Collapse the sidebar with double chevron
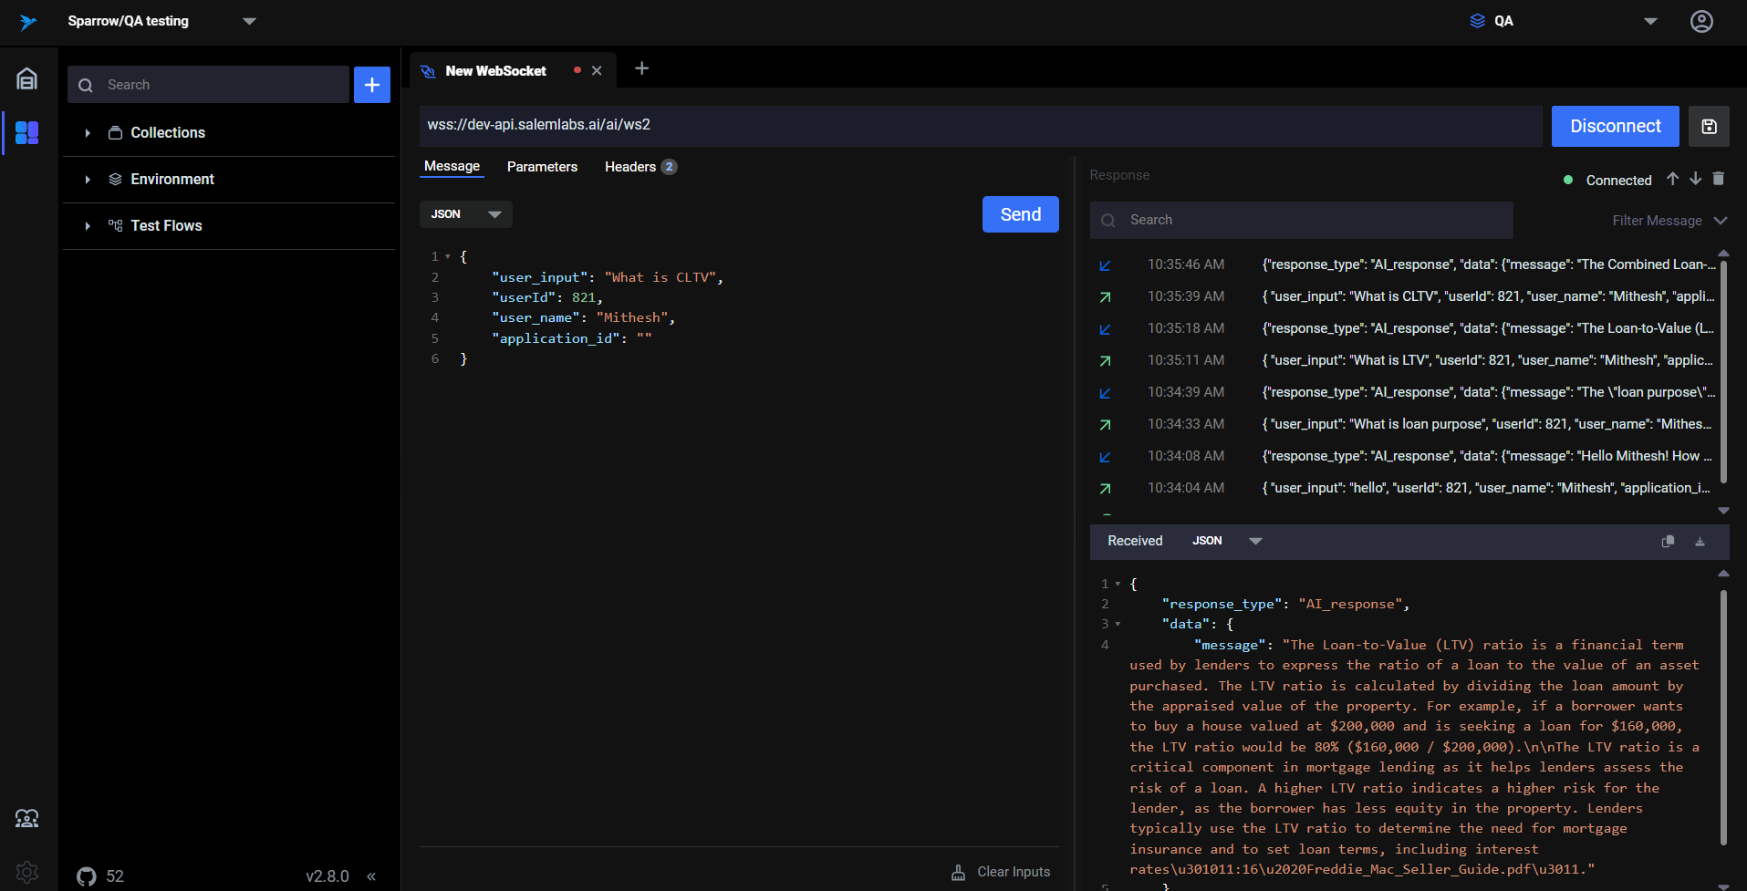The image size is (1747, 891). coord(371,876)
